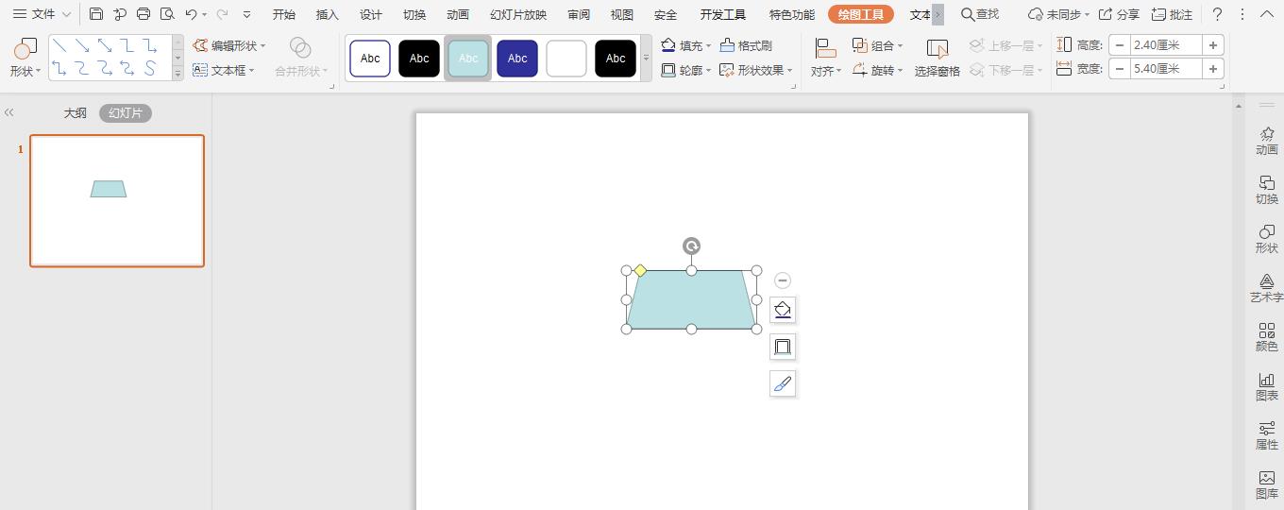Viewport: 1284px width, 510px height.
Task: Open the 图库 gallery side panel
Action: click(x=1267, y=484)
